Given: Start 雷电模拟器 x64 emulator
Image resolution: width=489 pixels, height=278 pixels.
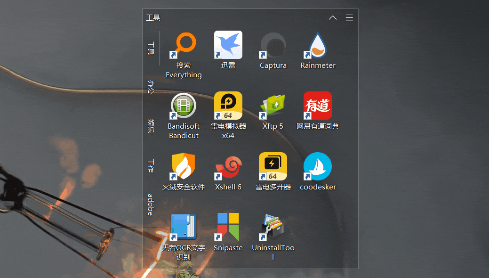Looking at the screenshot, I should (x=228, y=105).
